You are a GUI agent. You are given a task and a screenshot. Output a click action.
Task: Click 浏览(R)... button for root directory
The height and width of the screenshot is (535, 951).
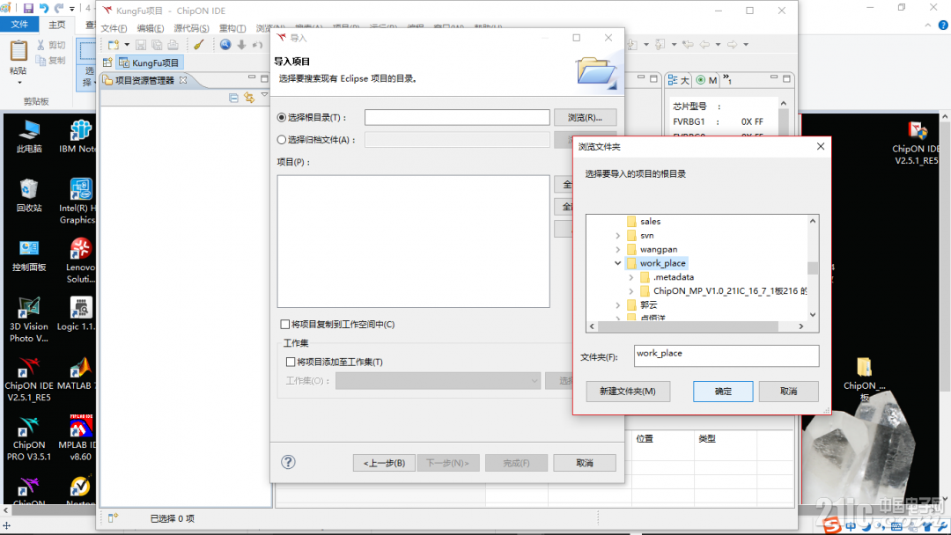click(585, 118)
